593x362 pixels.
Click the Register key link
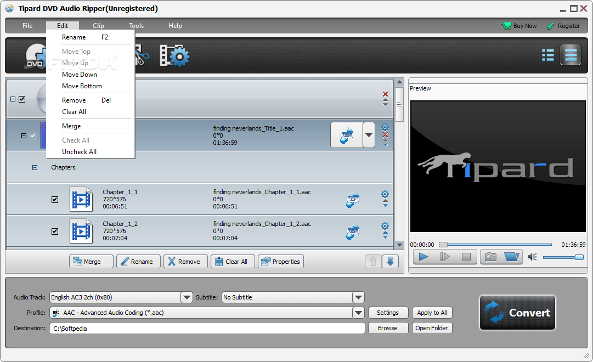(x=563, y=26)
